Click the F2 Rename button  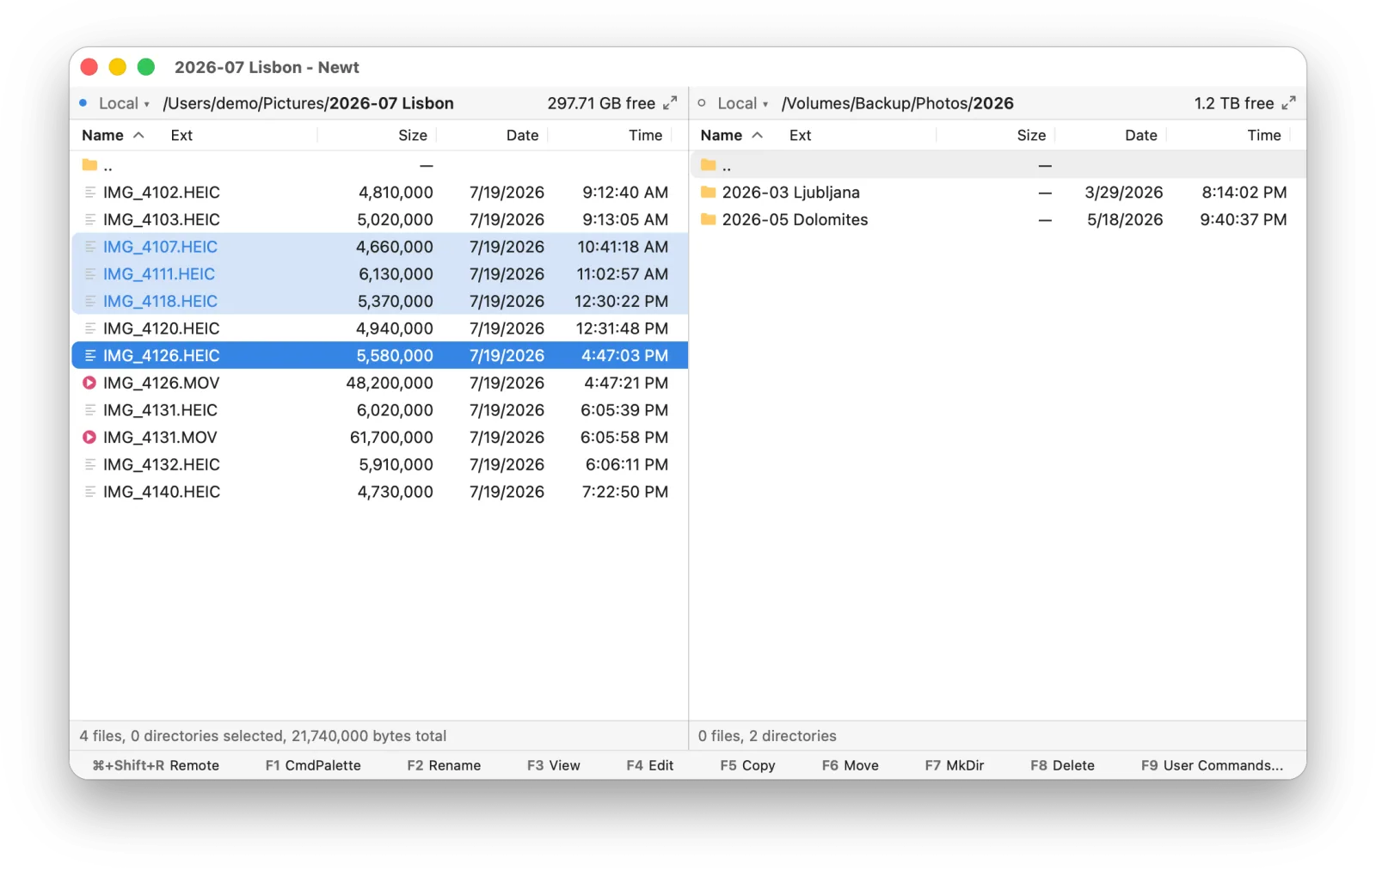pos(444,765)
